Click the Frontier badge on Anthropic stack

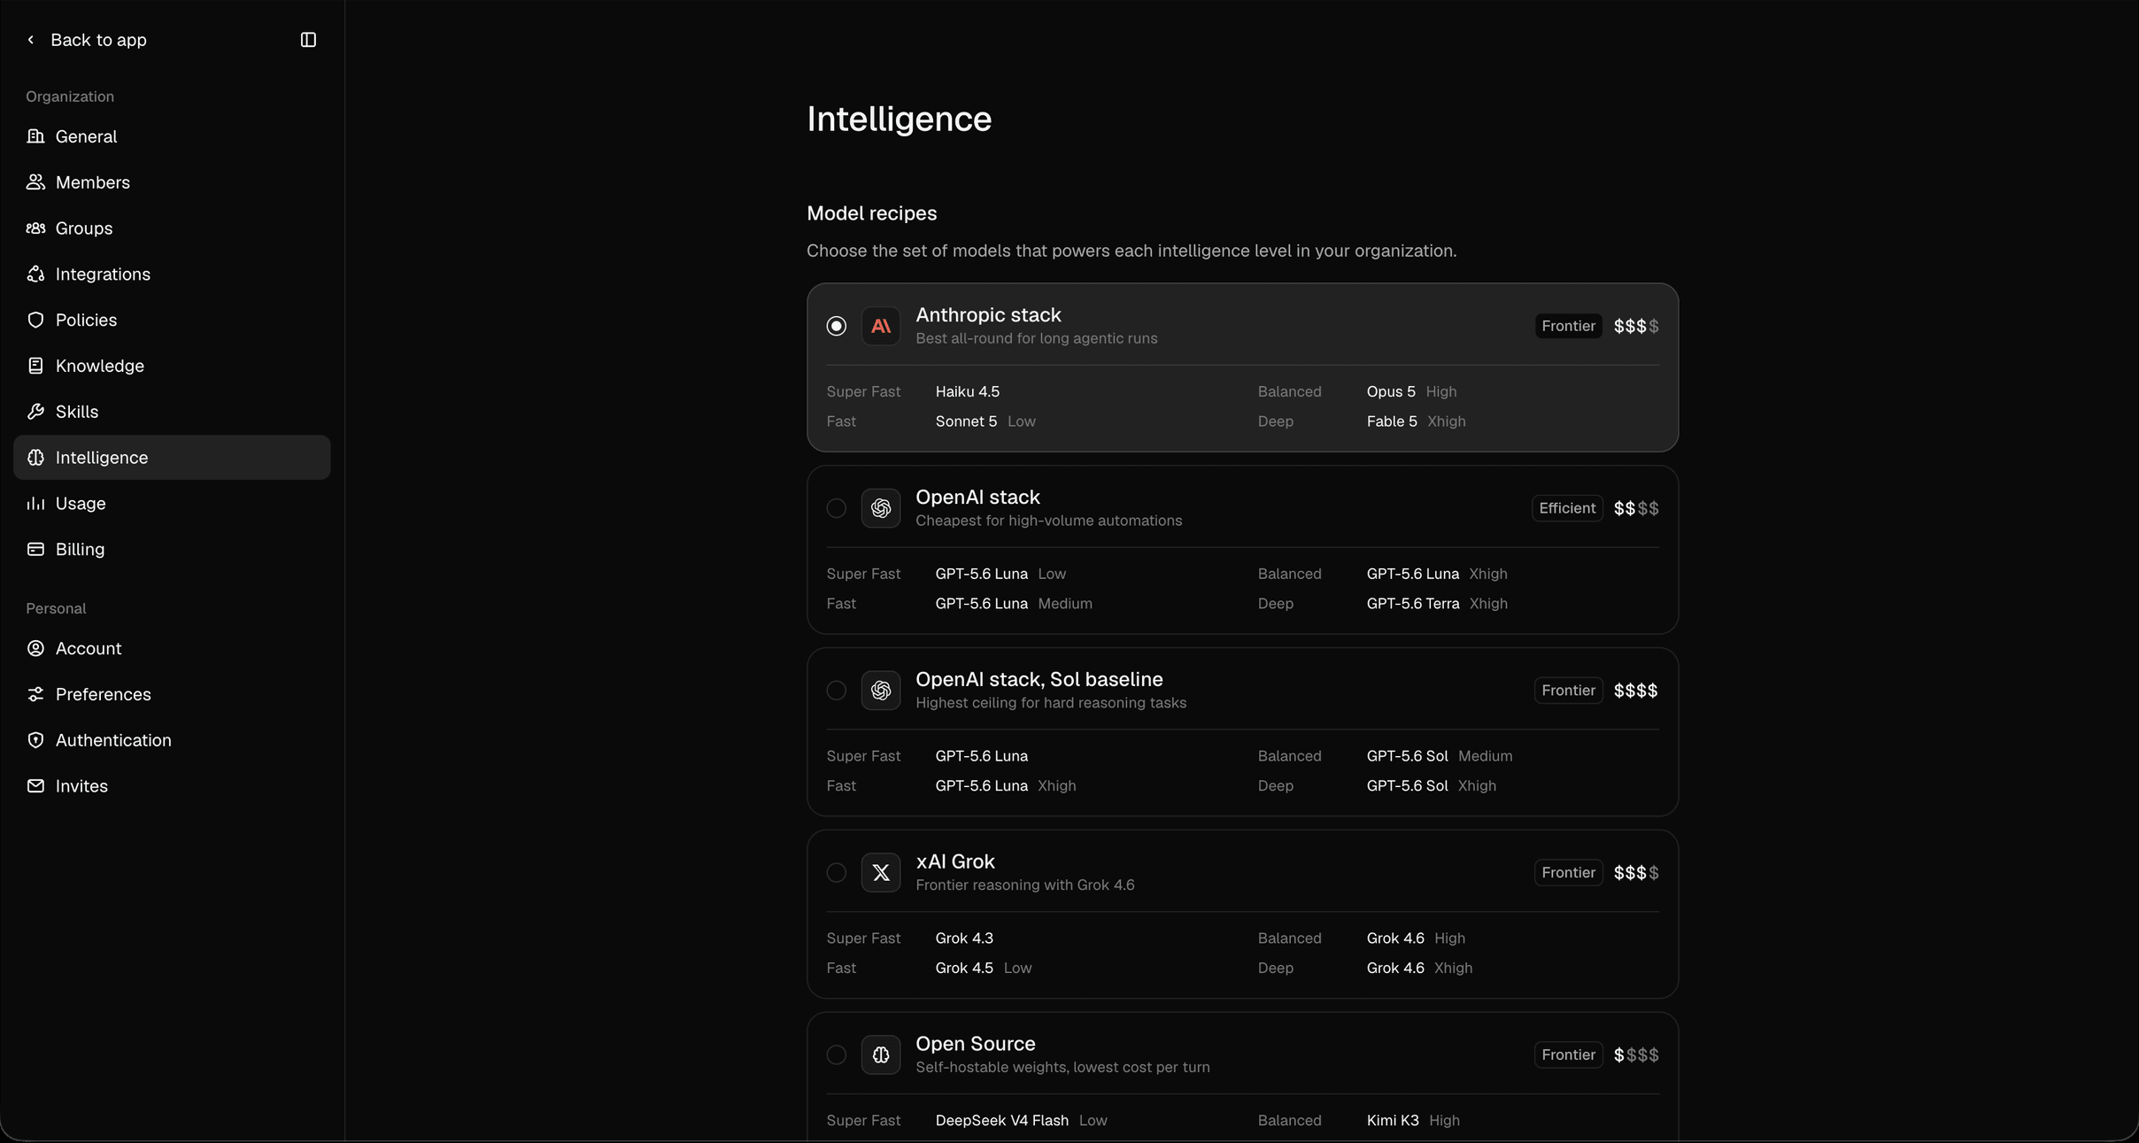coord(1568,326)
